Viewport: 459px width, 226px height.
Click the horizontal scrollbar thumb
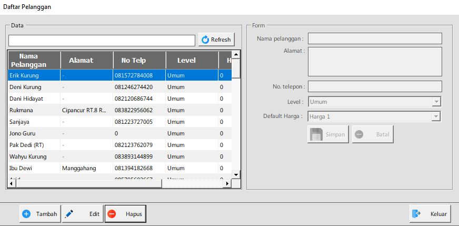coord(89,183)
